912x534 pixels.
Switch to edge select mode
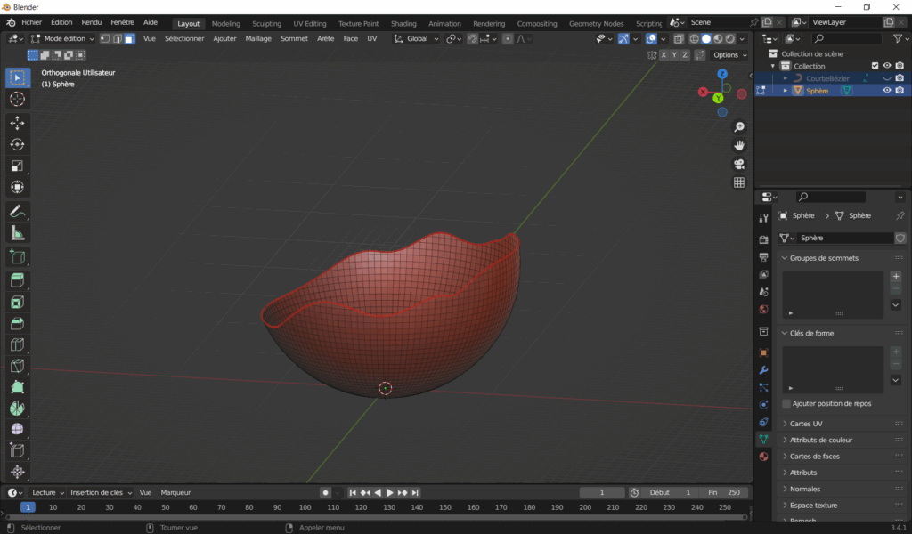(117, 39)
